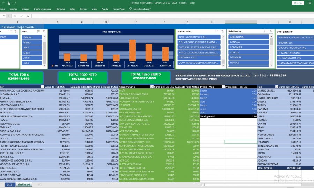Select the Vista ribbon tab

coord(94,9)
